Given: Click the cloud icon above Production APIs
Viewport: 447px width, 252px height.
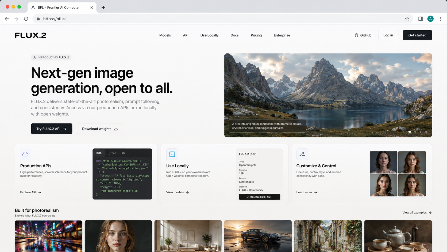Looking at the screenshot, I should point(25,154).
